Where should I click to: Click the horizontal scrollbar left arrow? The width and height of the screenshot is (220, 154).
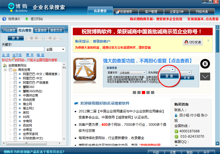click(x=4, y=143)
